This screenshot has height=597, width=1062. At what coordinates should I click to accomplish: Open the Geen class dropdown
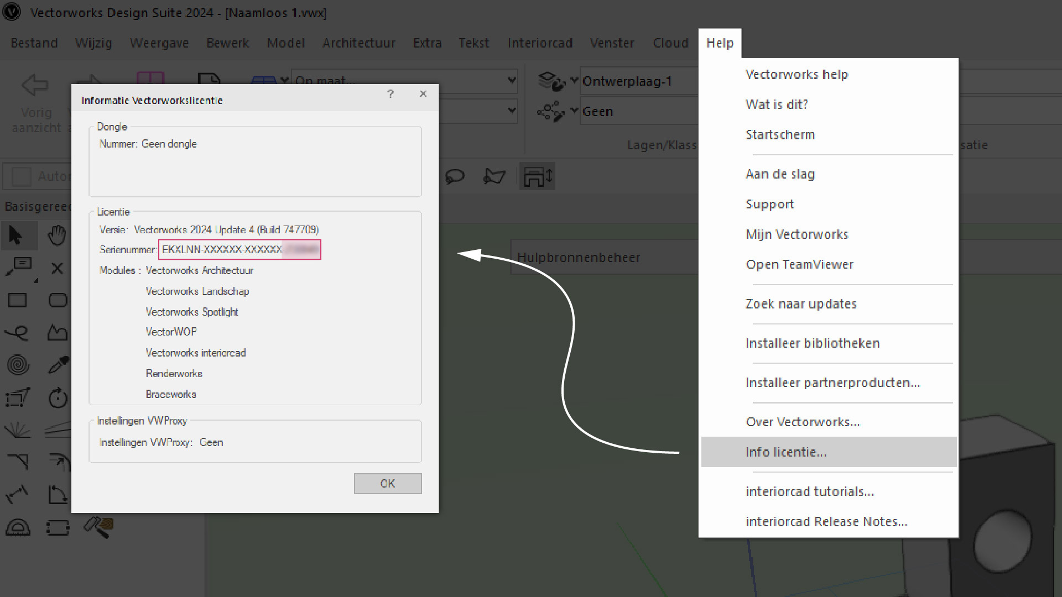click(x=639, y=112)
